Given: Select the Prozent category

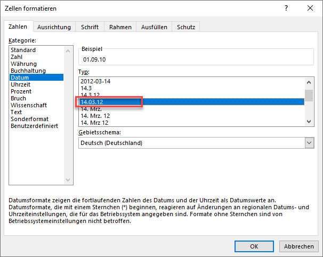Looking at the screenshot, I should coord(36,91).
